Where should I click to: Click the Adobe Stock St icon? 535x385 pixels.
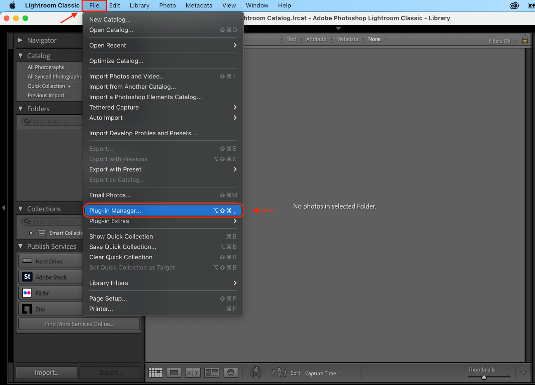(x=27, y=277)
